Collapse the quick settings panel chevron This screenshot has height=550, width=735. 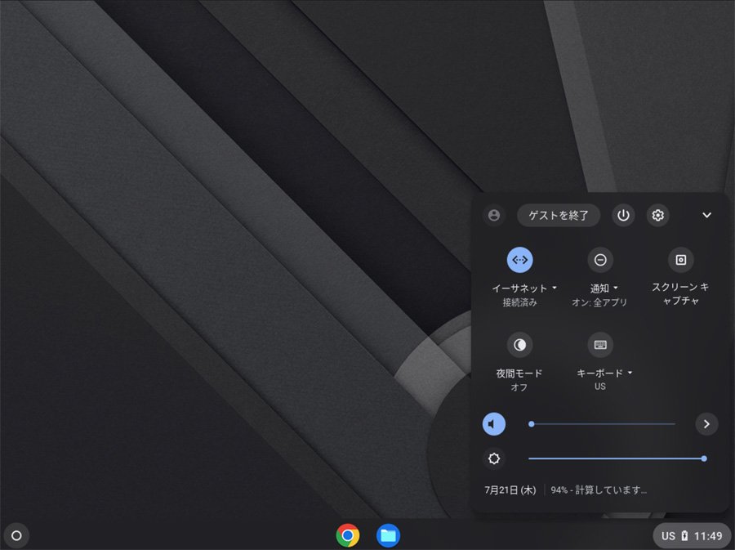point(706,215)
